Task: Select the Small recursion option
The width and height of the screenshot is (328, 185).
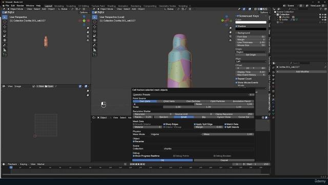Action: [183, 117]
